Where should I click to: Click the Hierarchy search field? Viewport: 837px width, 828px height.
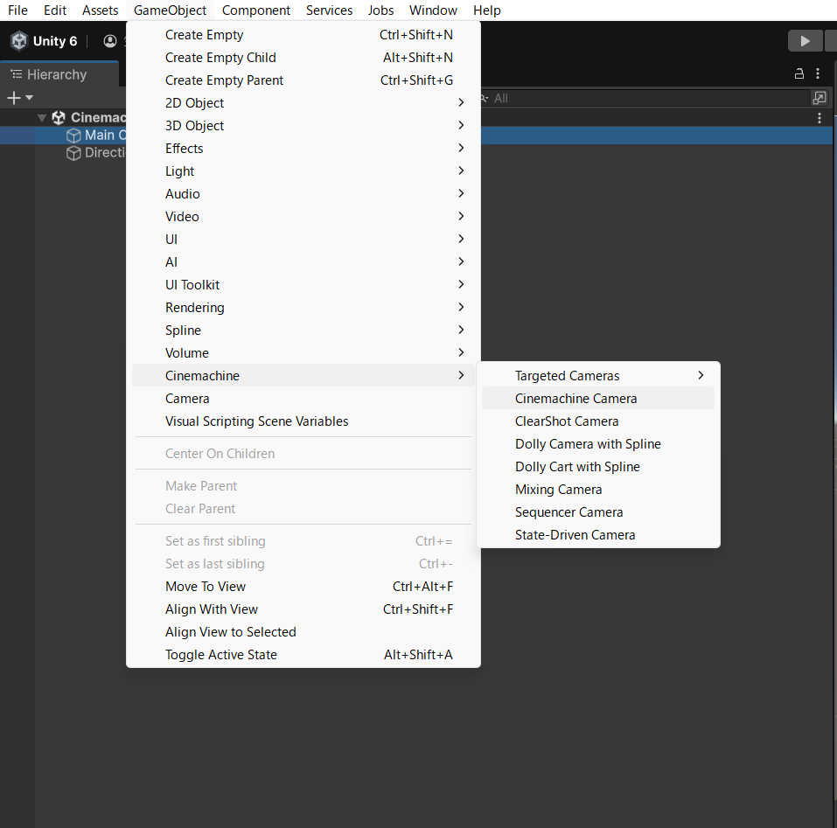click(646, 98)
